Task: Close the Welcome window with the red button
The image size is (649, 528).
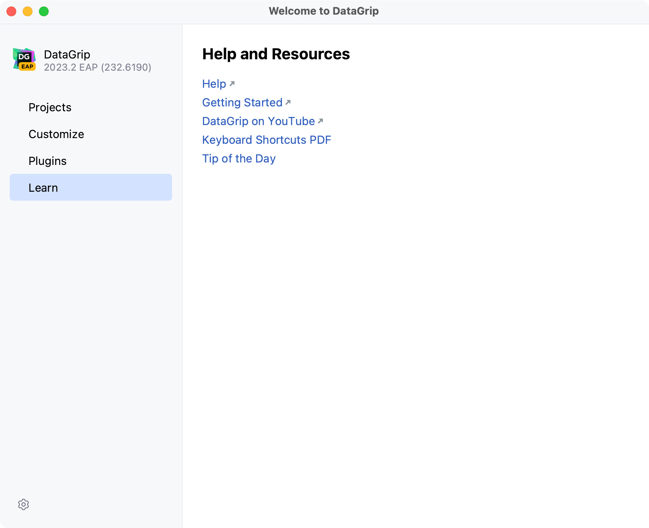Action: pos(11,11)
